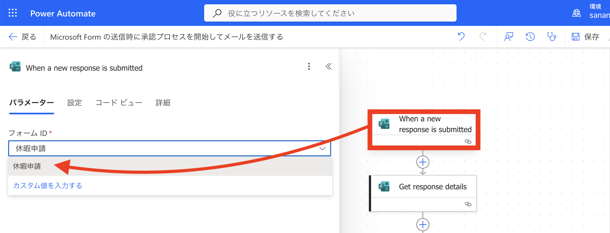
Task: Switch to the 設定 tab
Action: (74, 102)
